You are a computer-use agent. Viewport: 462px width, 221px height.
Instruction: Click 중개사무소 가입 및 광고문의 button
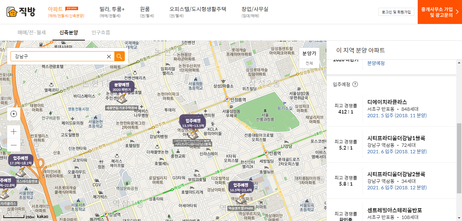[x=440, y=12]
